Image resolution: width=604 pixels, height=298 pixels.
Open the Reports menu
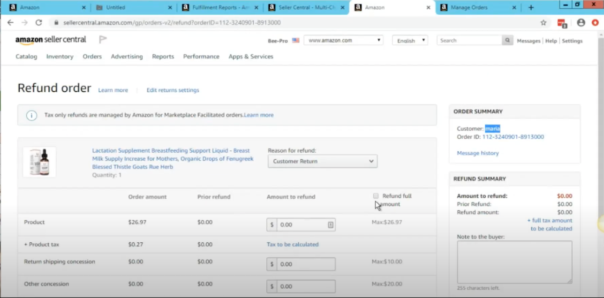tap(163, 57)
